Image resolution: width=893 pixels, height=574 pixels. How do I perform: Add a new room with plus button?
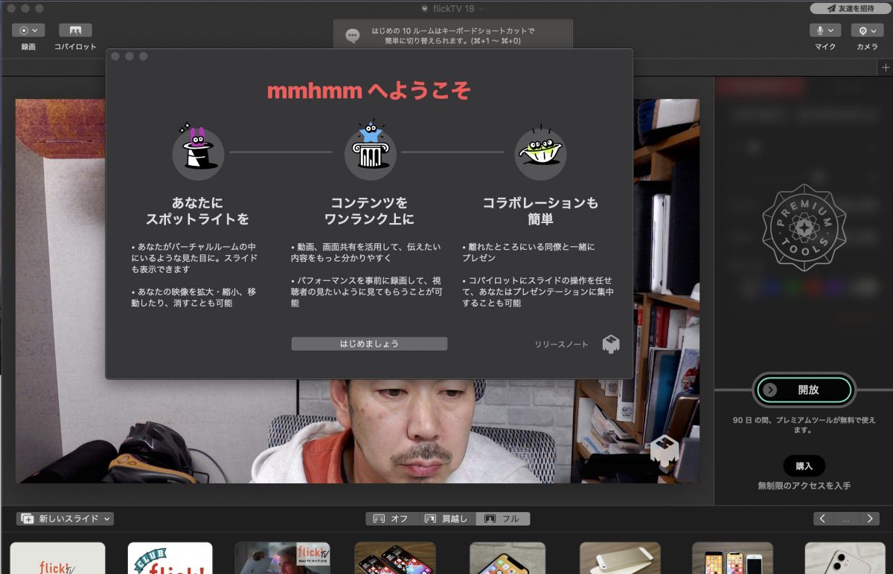click(886, 68)
